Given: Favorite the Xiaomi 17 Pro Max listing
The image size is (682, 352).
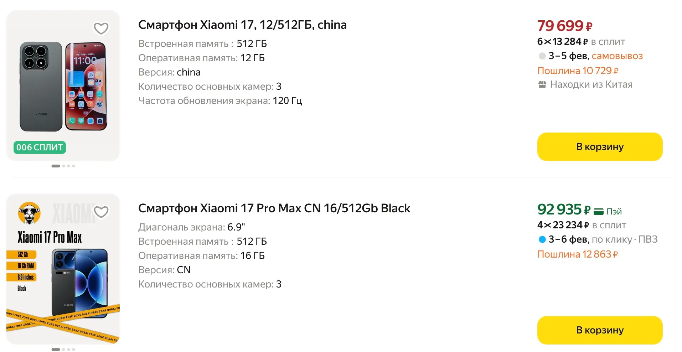Looking at the screenshot, I should click(101, 212).
